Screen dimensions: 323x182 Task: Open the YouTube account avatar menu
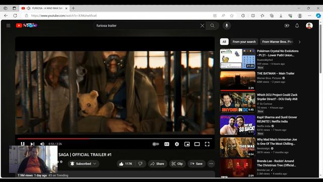(x=309, y=26)
